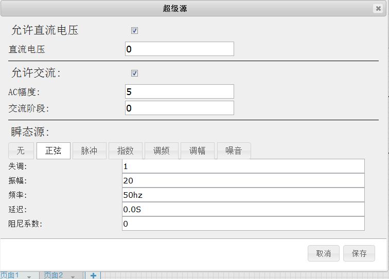Viewport: 389px width, 279px height.
Task: Switch to the 页面2 sheet tab
Action: point(54,275)
